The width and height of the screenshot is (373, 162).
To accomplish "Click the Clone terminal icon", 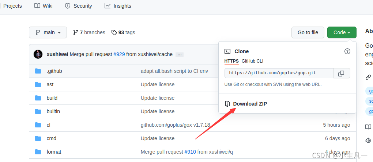I will point(227,51).
